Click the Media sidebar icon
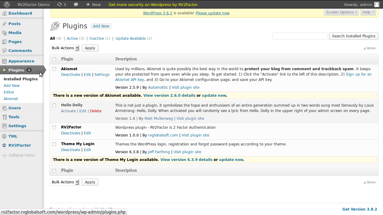The width and height of the screenshot is (383, 215). (4, 33)
